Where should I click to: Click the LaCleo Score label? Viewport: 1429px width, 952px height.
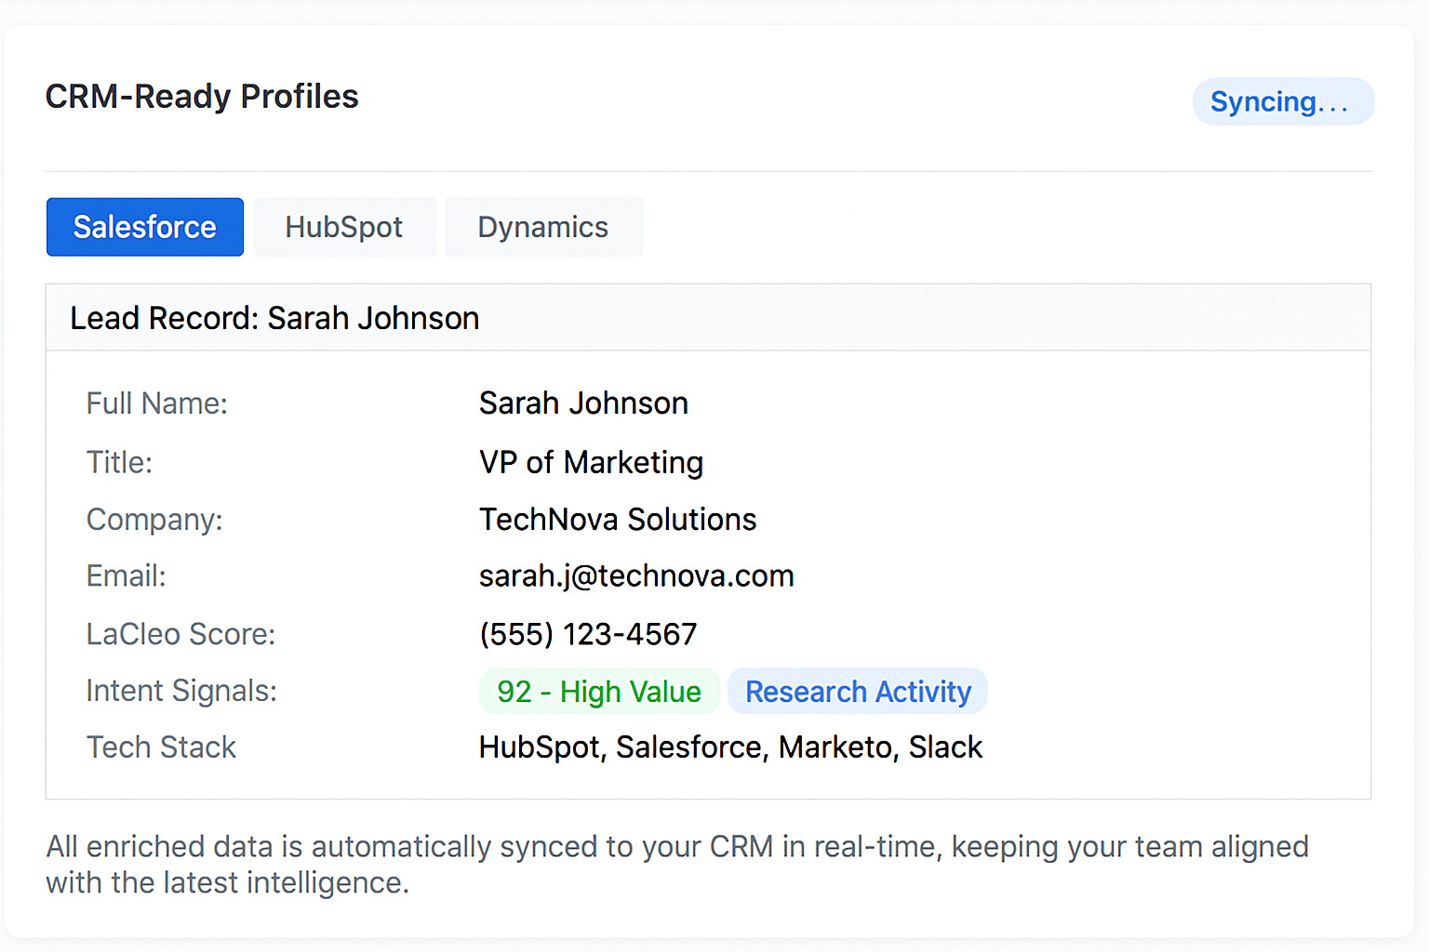[180, 633]
